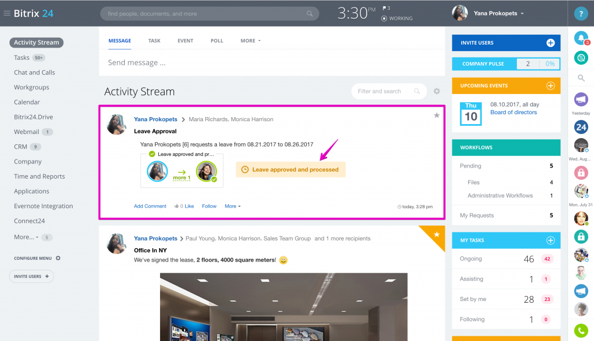Click the Filter and search field
594x341 pixels.
pos(389,91)
